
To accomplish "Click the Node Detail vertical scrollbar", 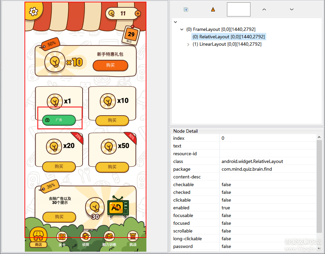I will pyautogui.click(x=319, y=185).
